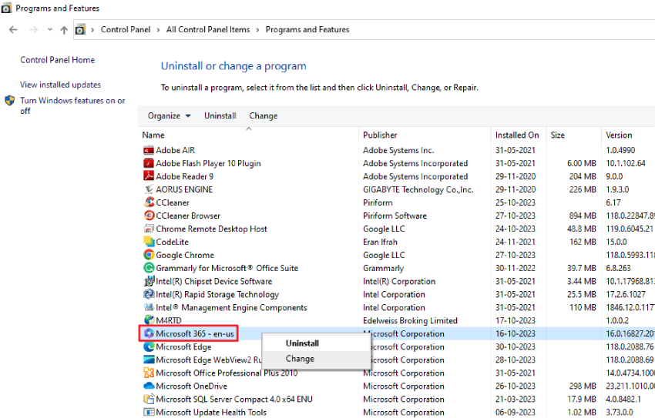The height and width of the screenshot is (418, 655).
Task: Click the Microsoft 365 en-us icon
Action: tap(148, 334)
